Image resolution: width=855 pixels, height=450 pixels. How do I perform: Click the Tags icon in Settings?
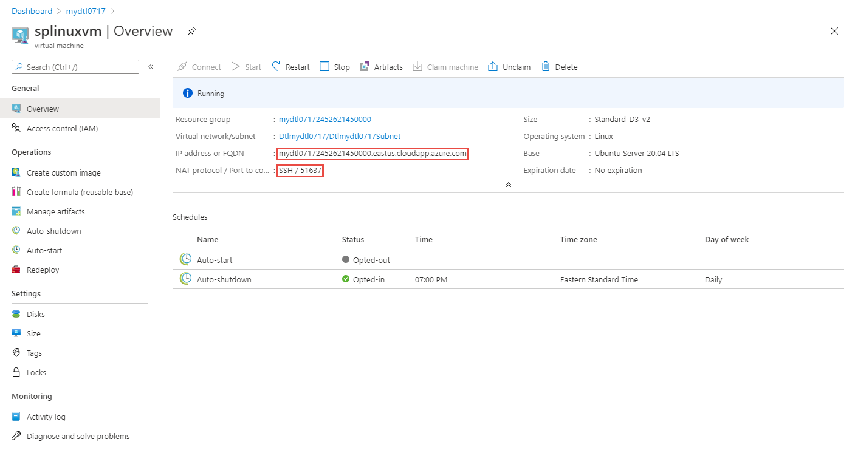pos(16,353)
